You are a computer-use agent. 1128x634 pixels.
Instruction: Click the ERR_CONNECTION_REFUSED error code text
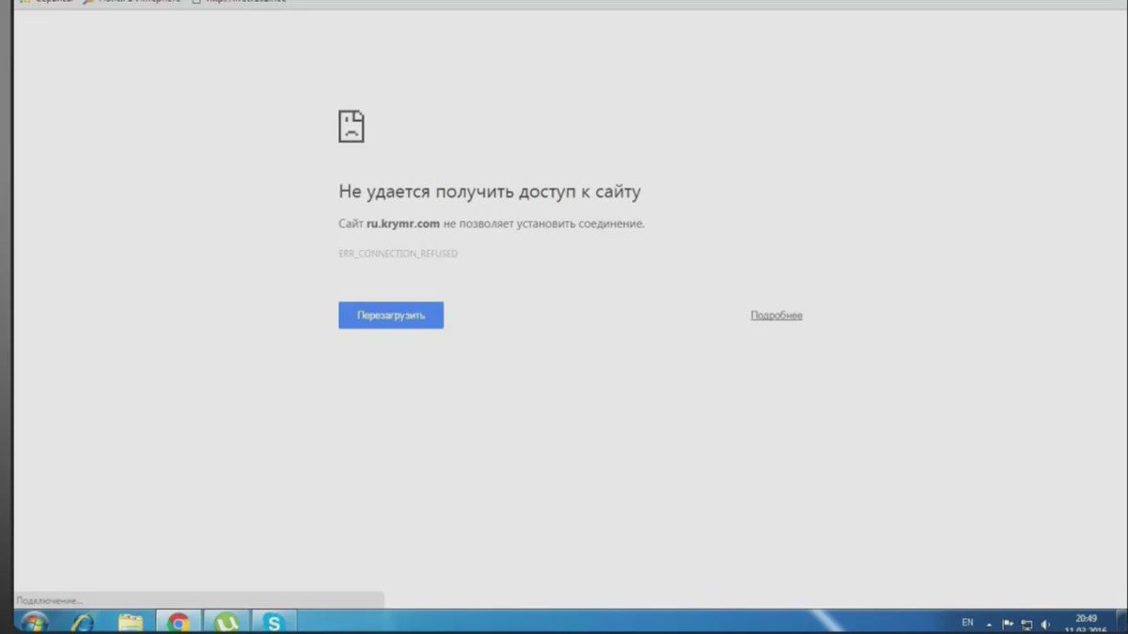coord(399,254)
